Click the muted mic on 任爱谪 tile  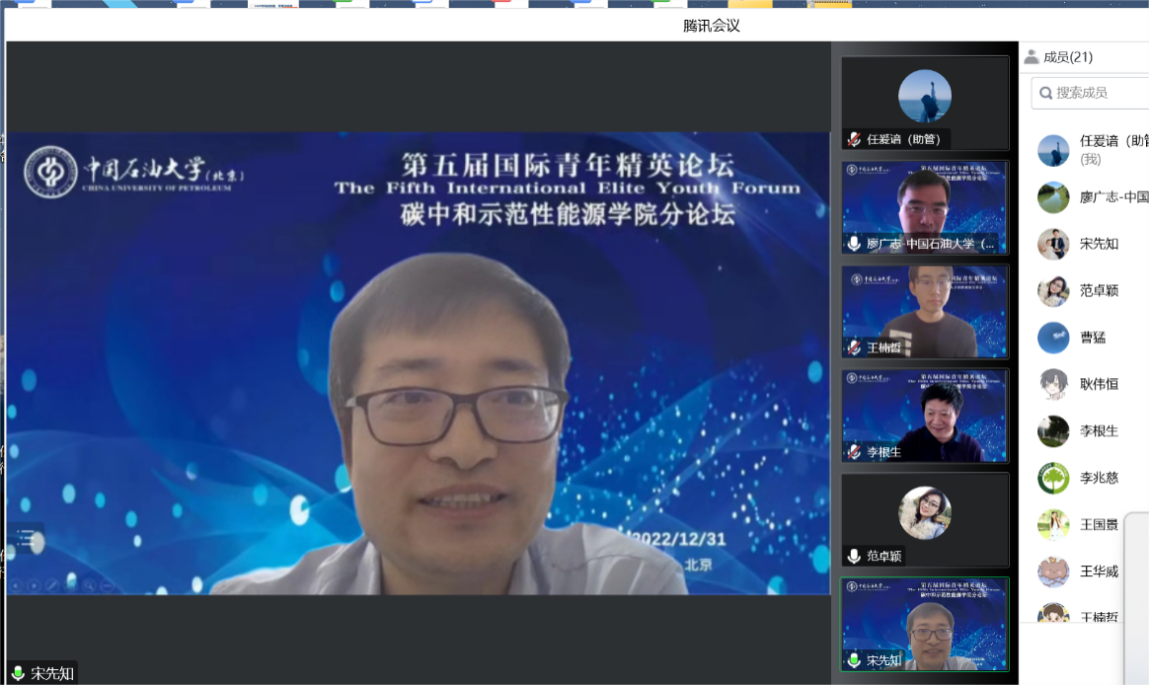854,139
